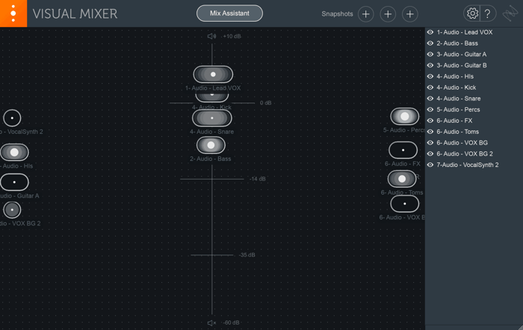This screenshot has width=523, height=330.
Task: Click the Mix Assistant button
Action: pos(229,13)
